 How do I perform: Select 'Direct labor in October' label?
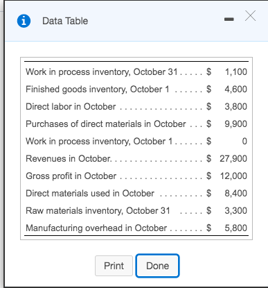point(71,107)
